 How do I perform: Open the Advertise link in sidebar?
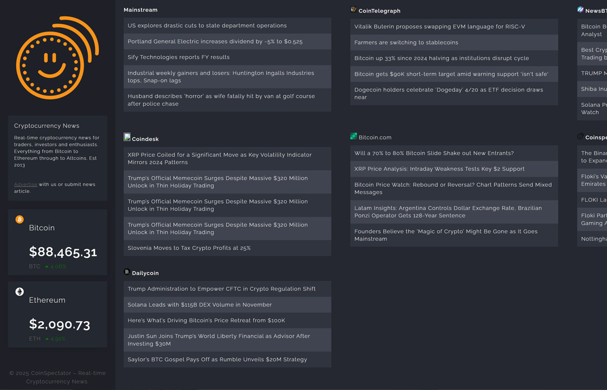click(x=25, y=185)
